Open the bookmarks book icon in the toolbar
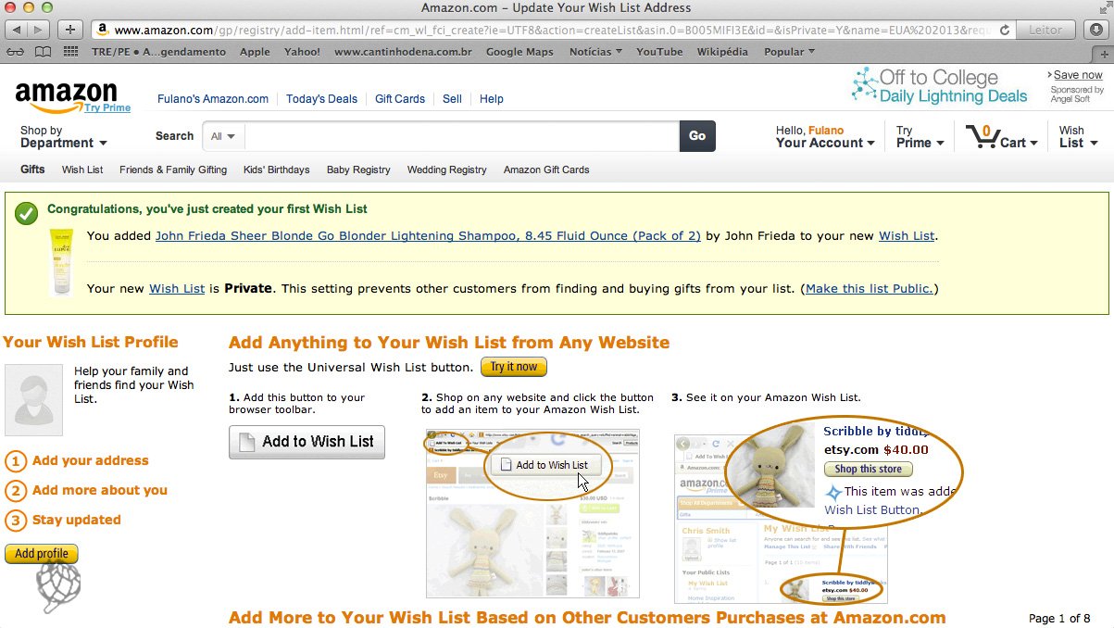Image resolution: width=1114 pixels, height=628 pixels. [43, 52]
